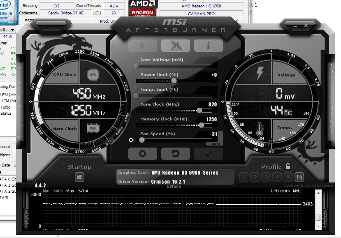Click the 1250 MHz memory clock readout

click(x=88, y=110)
